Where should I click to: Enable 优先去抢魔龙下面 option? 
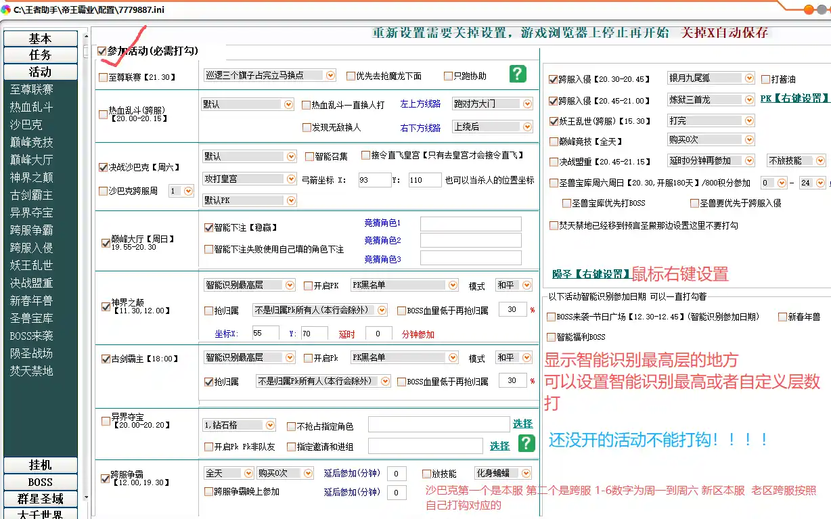pyautogui.click(x=351, y=76)
